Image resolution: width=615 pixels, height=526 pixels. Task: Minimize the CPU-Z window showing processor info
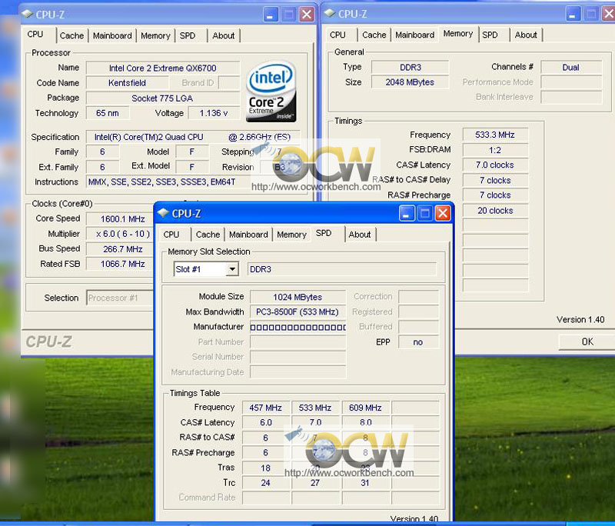[271, 15]
